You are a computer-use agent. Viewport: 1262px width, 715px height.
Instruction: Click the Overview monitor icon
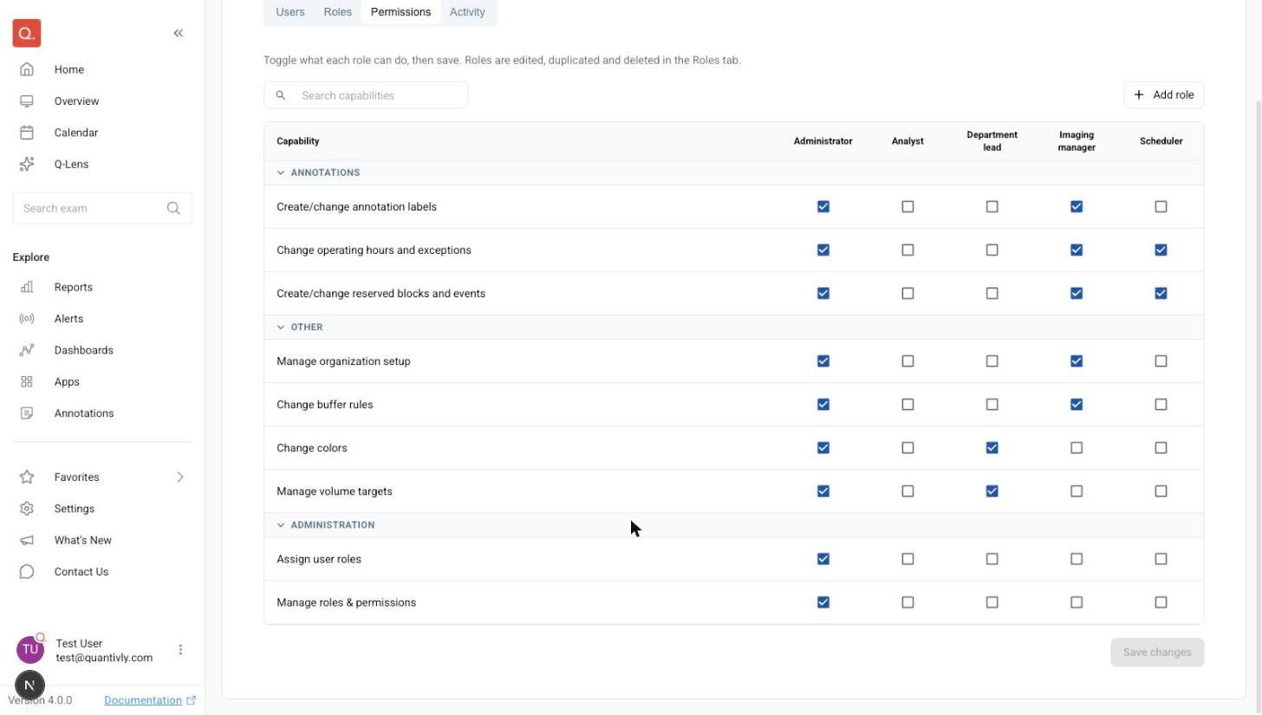27,101
